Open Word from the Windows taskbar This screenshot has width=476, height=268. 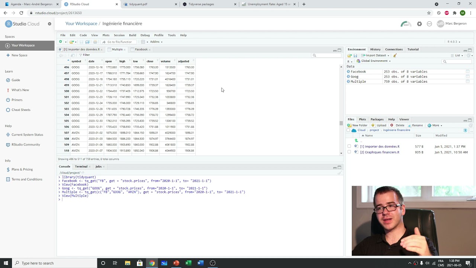point(200,263)
